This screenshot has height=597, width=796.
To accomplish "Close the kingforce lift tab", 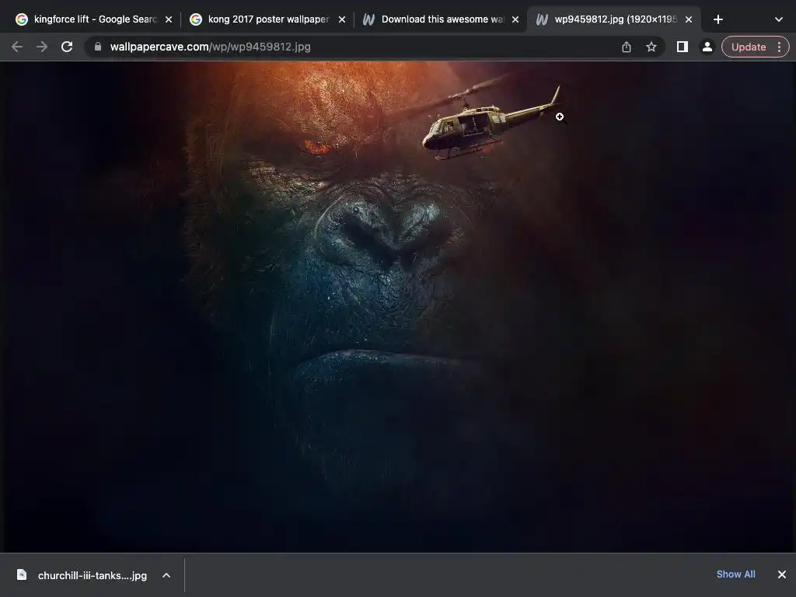I will click(169, 19).
